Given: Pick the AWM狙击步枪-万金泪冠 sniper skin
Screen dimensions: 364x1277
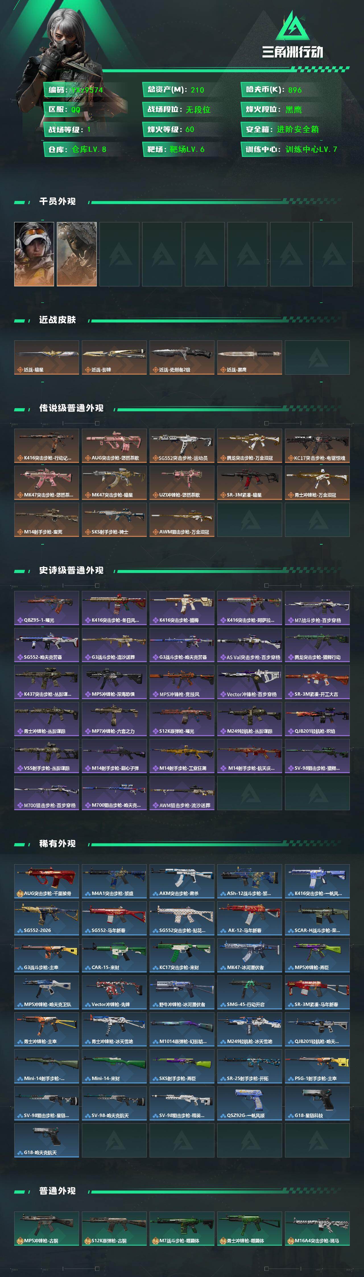Looking at the screenshot, I should (x=182, y=520).
